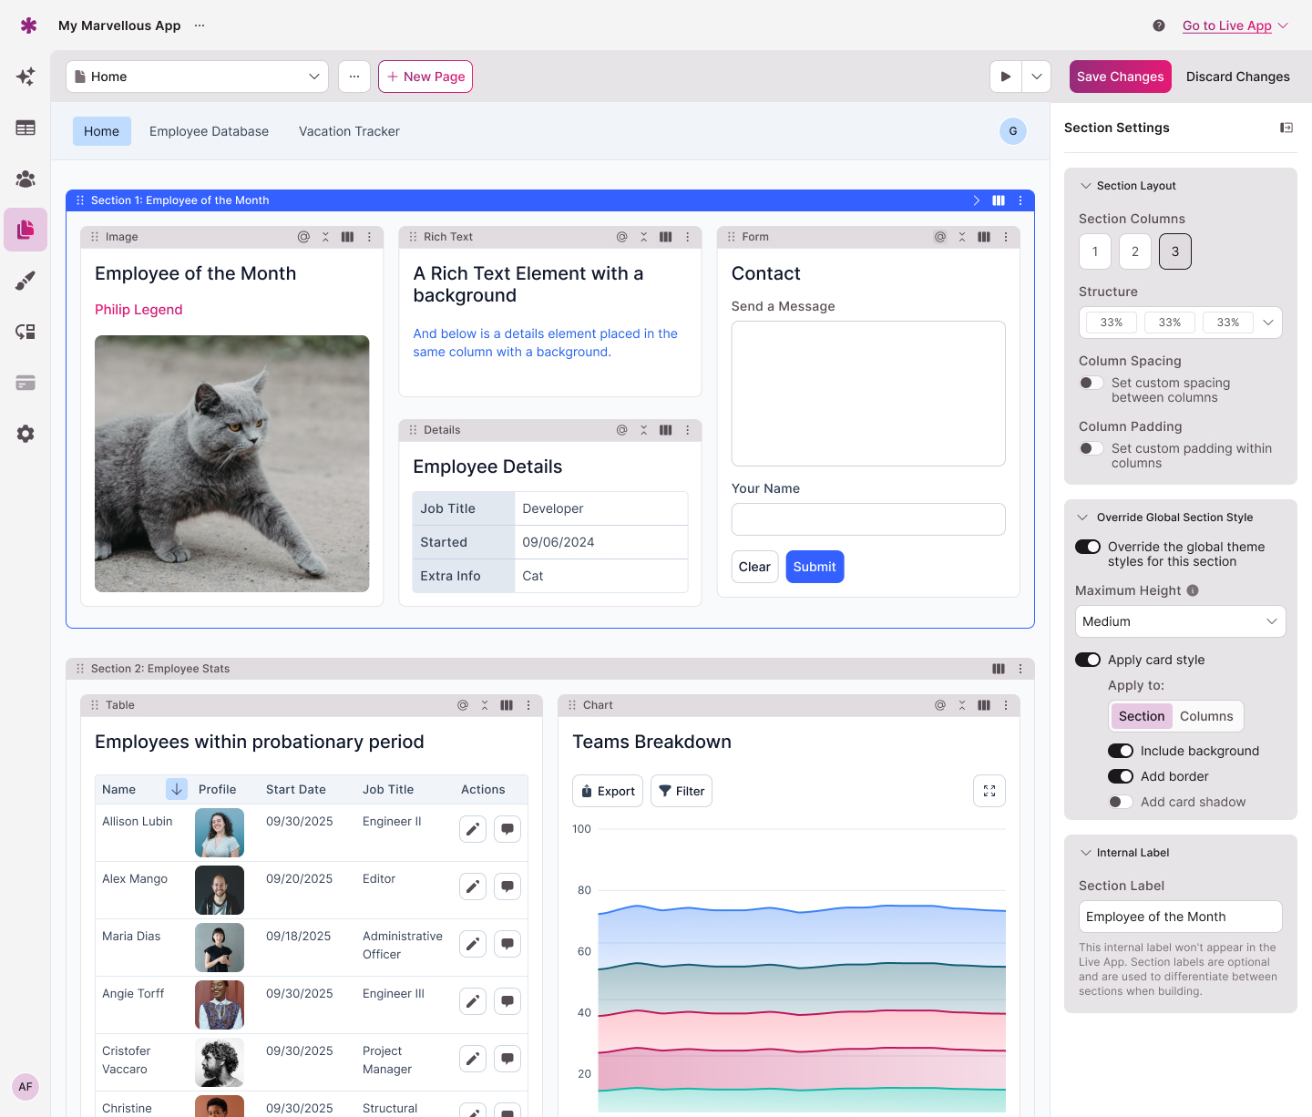Click the Section Label text field

click(x=1180, y=917)
